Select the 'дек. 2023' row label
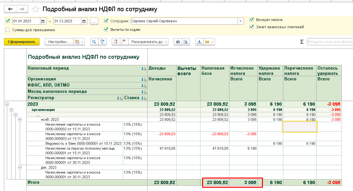The image size is (353, 191). (49, 167)
